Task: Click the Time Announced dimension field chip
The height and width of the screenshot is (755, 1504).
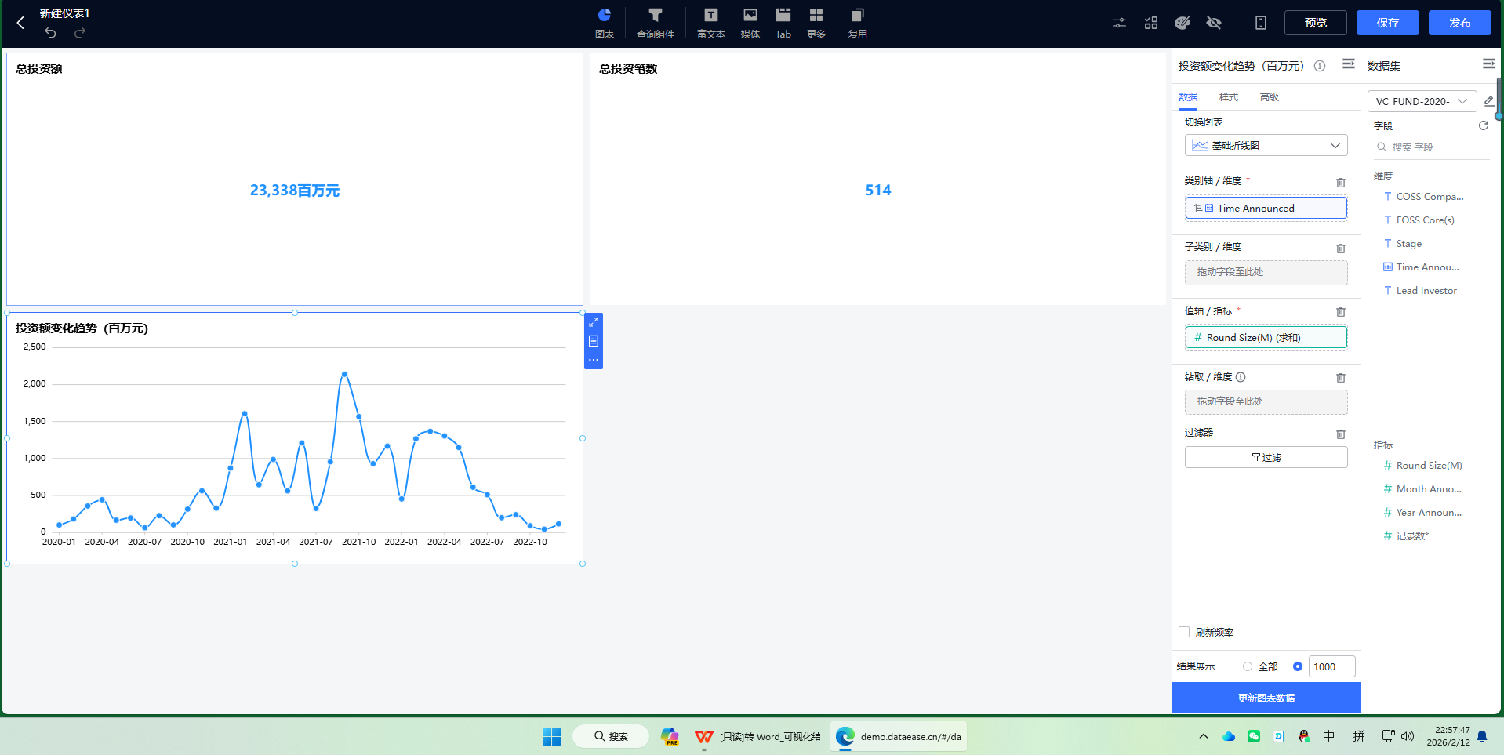Action: [1266, 209]
